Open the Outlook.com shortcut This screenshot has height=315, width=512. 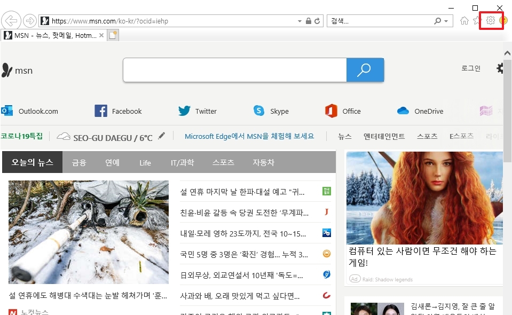pos(30,111)
